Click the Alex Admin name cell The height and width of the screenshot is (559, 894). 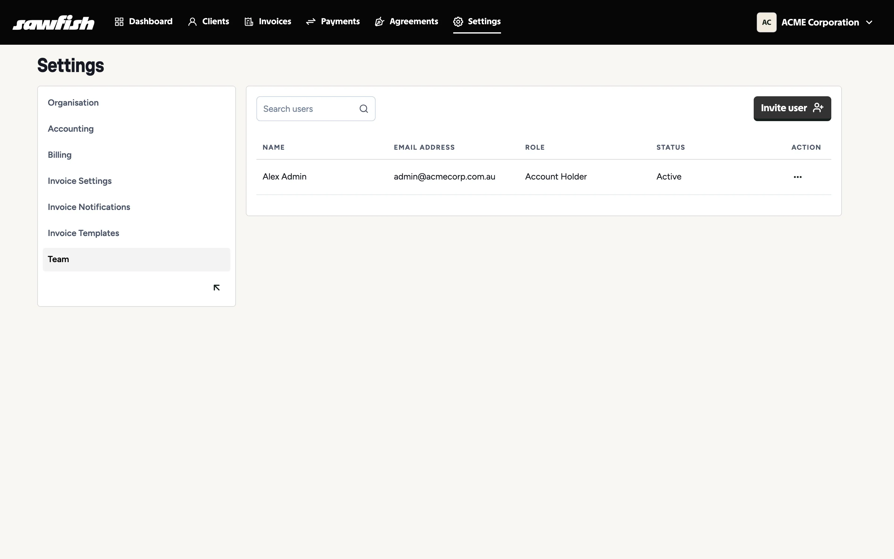tap(284, 176)
